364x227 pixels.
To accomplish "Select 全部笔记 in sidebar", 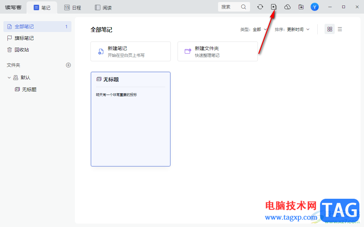I will (37, 27).
